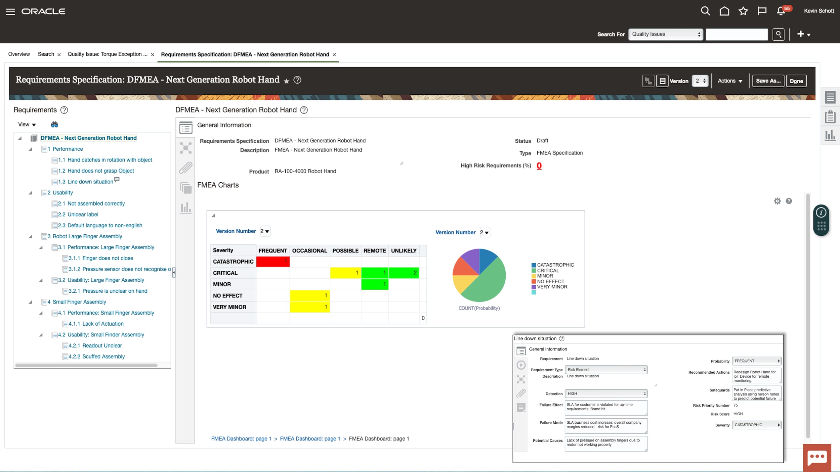Viewport: 840px width, 472px height.
Task: Click the help icon next to FMEA chart settings
Action: [789, 201]
